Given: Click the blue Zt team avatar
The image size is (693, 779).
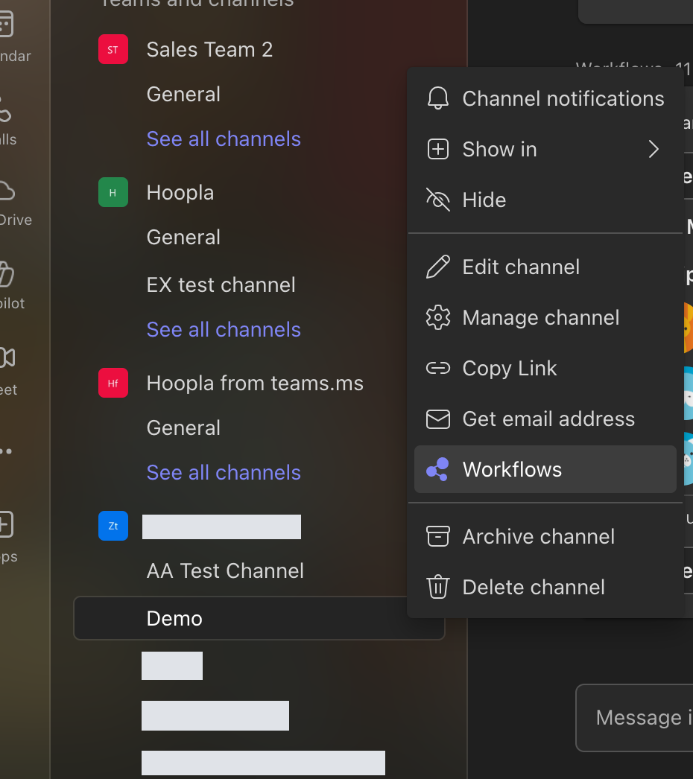Looking at the screenshot, I should (x=113, y=526).
